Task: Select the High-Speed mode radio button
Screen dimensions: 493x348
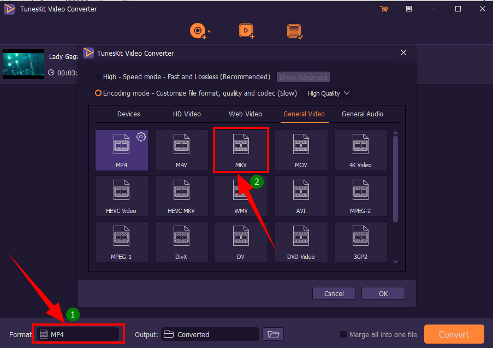Action: [98, 76]
